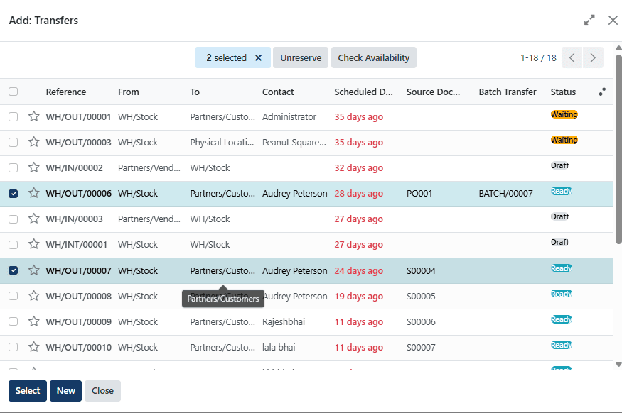Click the Close button in the footer
Viewport: 622px width, 413px height.
point(103,391)
